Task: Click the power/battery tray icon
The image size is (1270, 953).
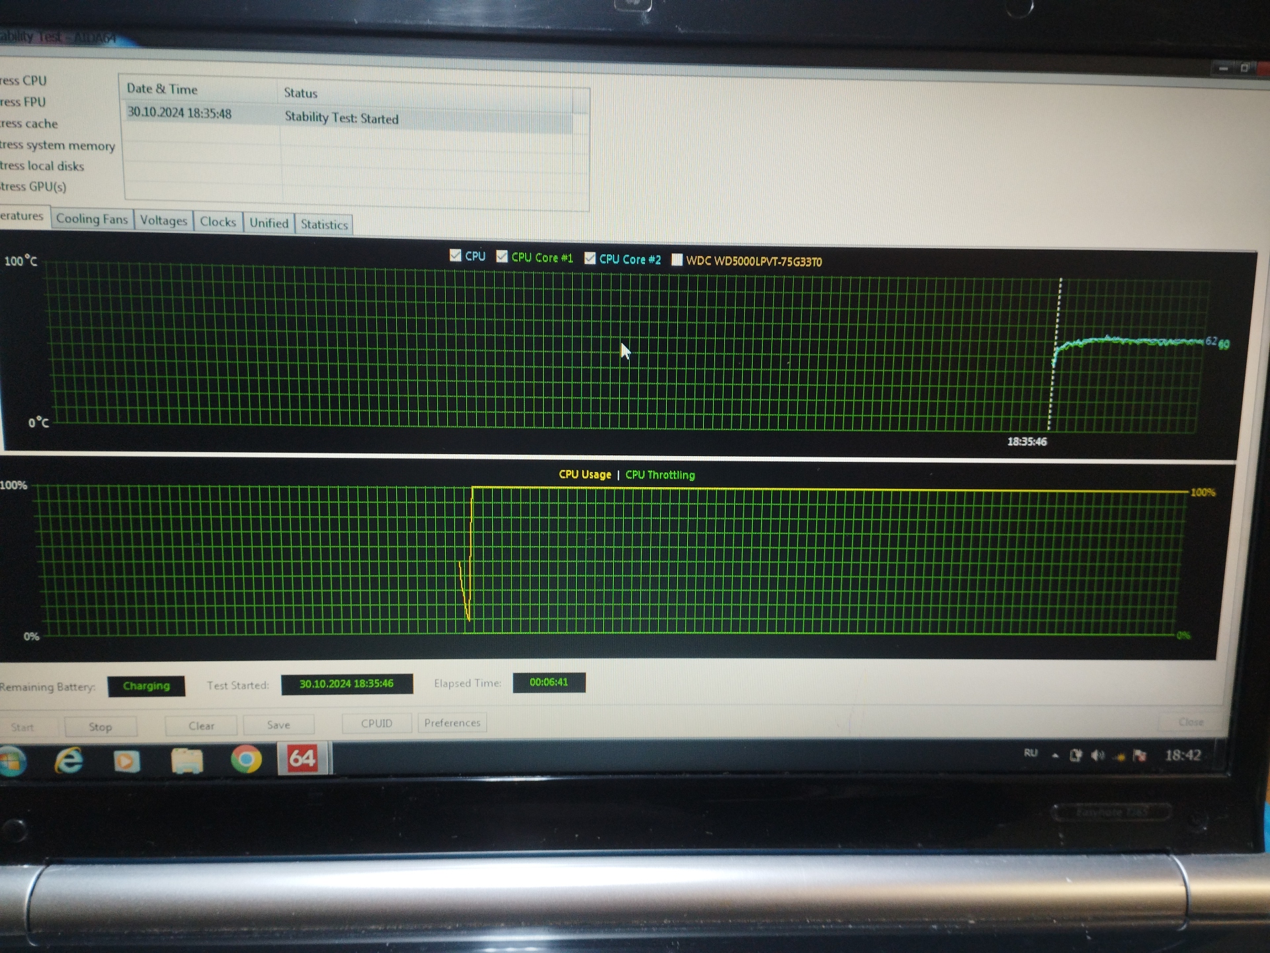Action: tap(1076, 755)
